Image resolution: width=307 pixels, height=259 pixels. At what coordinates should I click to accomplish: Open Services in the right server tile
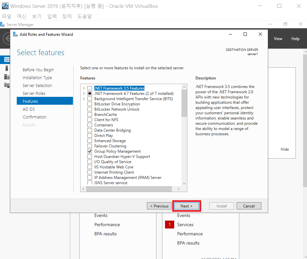click(185, 225)
